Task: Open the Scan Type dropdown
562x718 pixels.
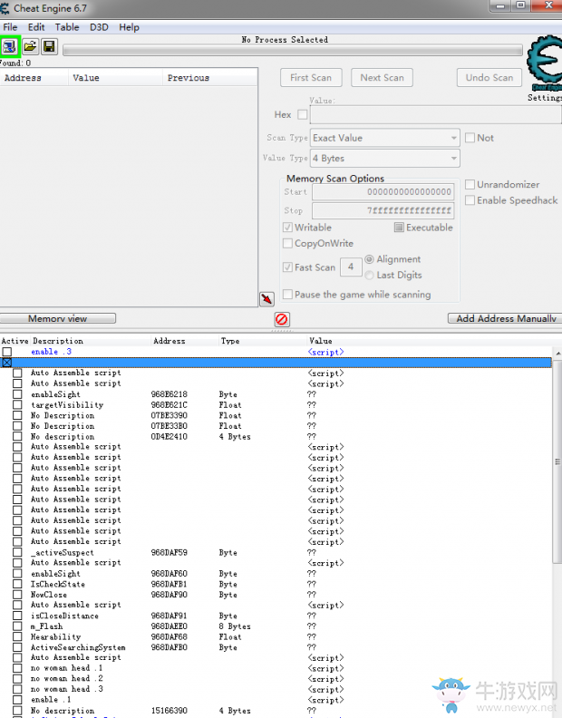Action: click(x=384, y=138)
